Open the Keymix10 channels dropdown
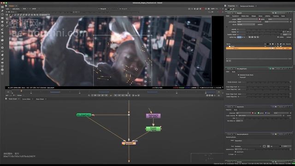The width and height of the screenshot is (295, 166). tap(243, 113)
